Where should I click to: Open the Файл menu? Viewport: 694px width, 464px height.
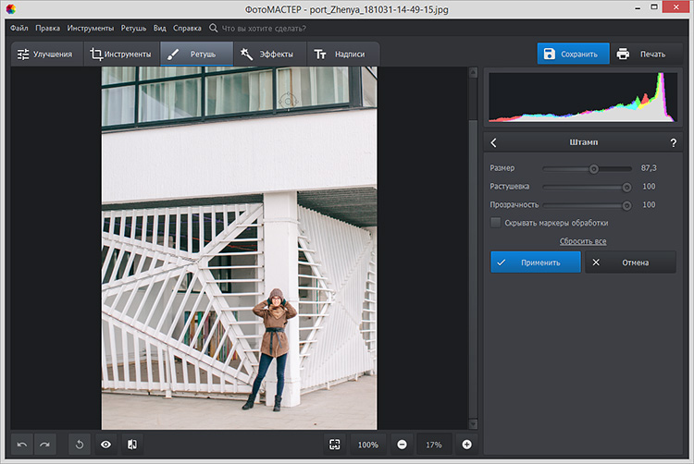(x=19, y=29)
